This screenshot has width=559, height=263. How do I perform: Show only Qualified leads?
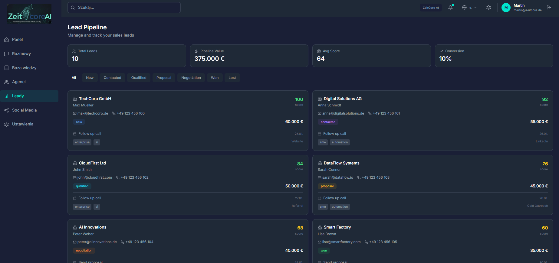tap(139, 78)
